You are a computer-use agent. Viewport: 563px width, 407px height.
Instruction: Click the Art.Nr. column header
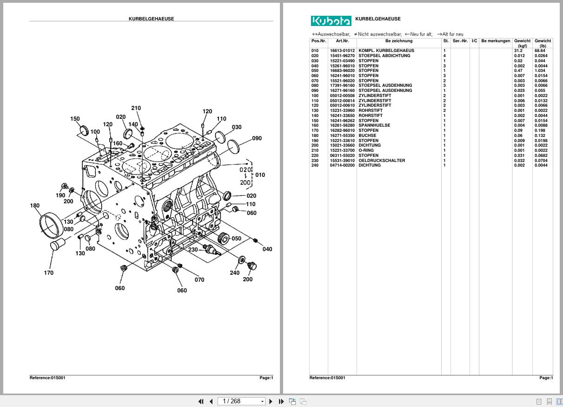[x=343, y=41]
